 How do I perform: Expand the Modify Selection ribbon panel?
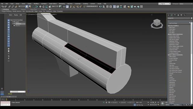coord(17,11)
